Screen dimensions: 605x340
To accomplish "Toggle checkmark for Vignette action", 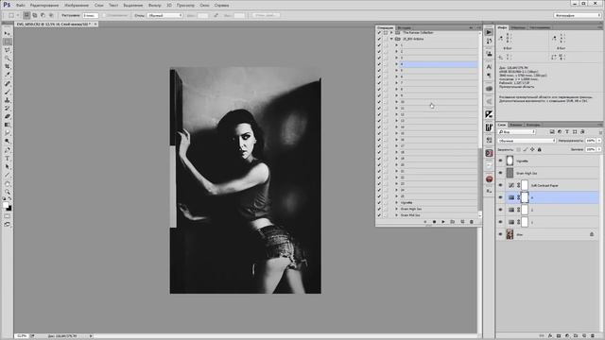I will click(x=379, y=202).
